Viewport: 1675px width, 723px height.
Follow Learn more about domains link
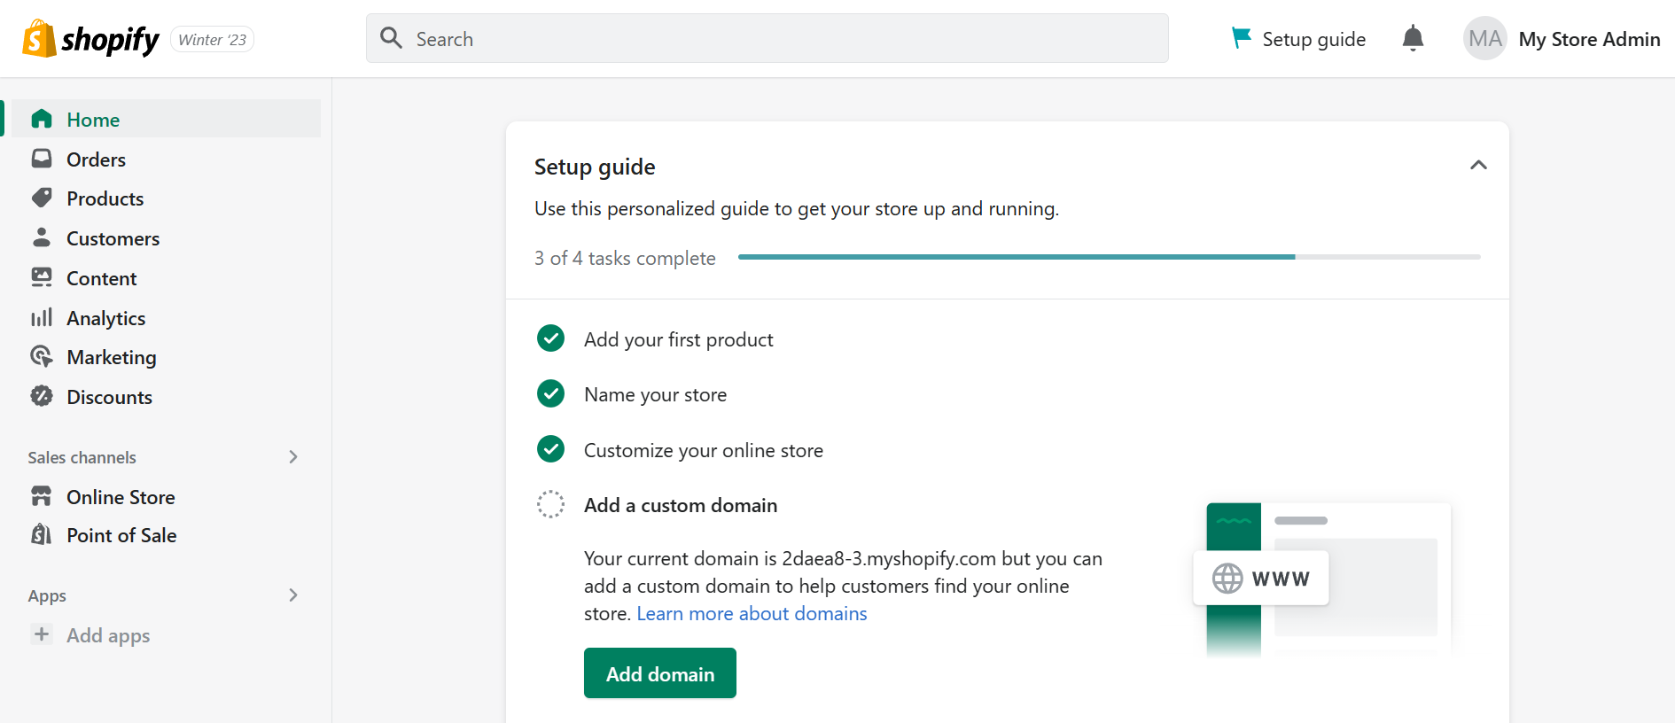(752, 613)
